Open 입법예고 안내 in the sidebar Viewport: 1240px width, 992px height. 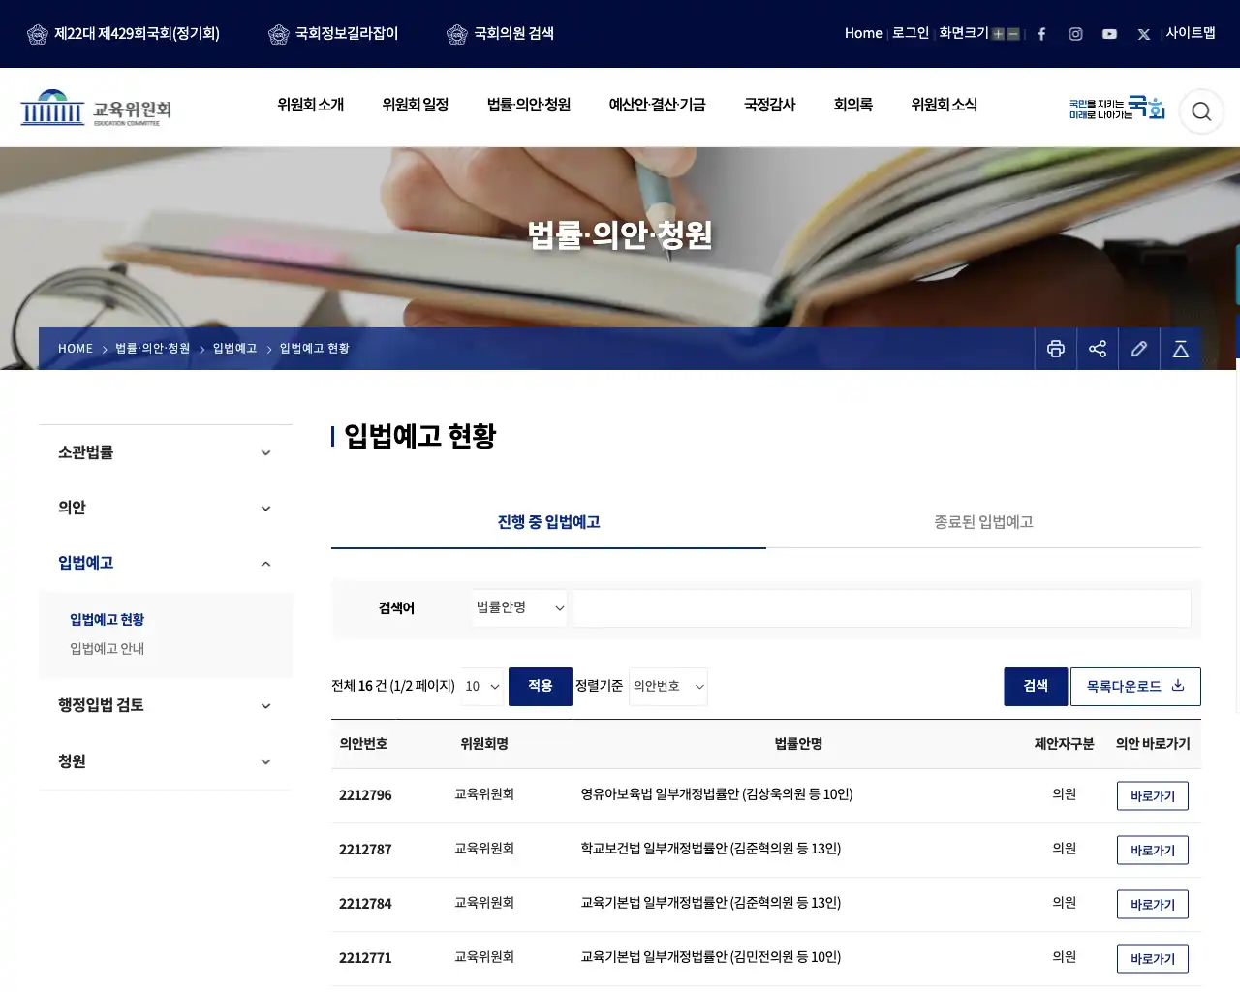[107, 649]
